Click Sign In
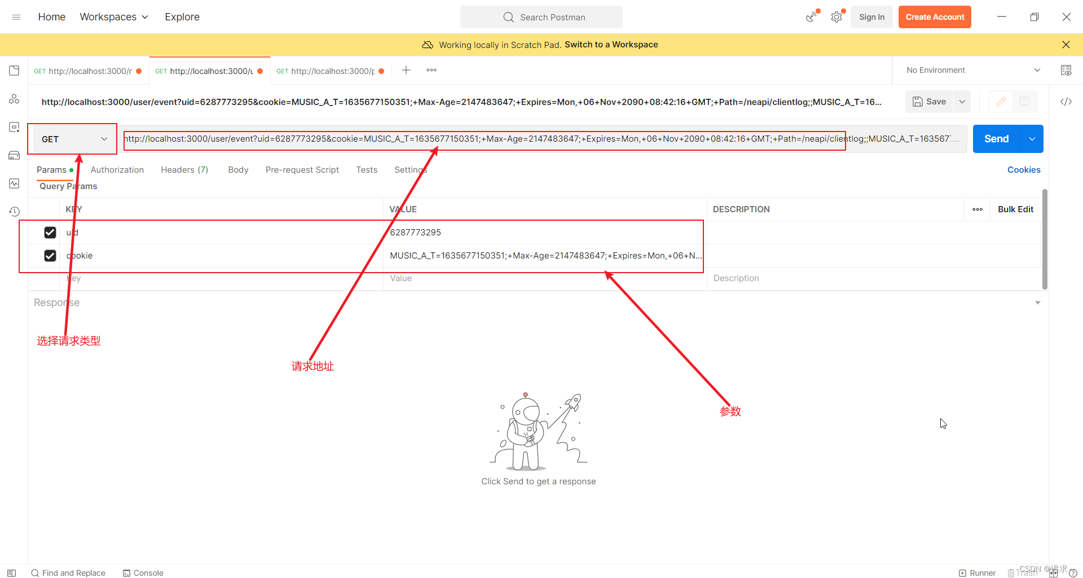Viewport: 1083px width, 578px height. coord(871,17)
